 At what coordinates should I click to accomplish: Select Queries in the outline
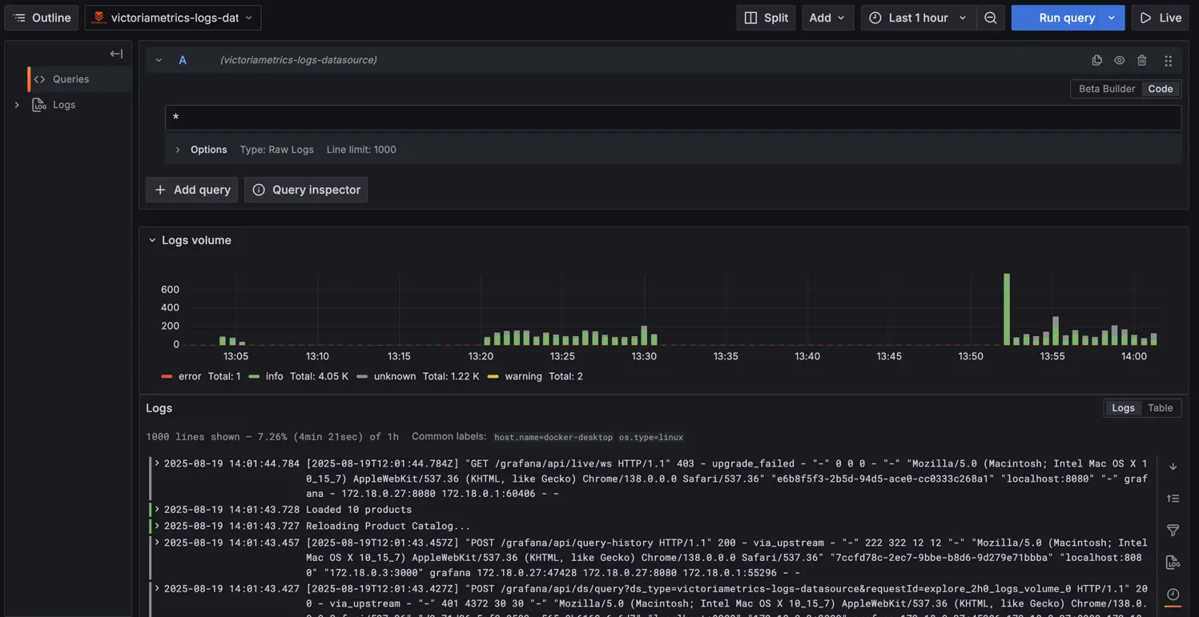79,79
